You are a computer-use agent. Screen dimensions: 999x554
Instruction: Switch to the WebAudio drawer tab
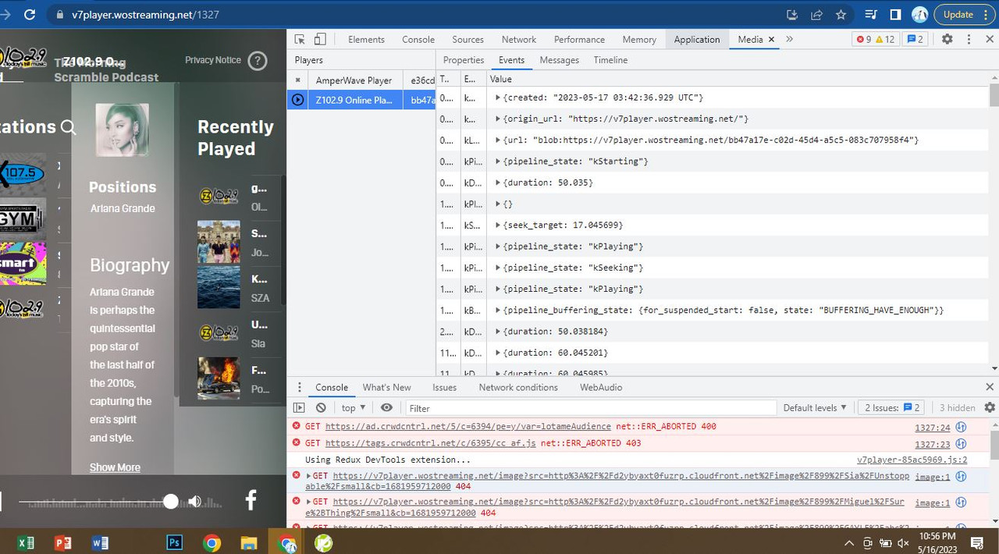tap(600, 387)
